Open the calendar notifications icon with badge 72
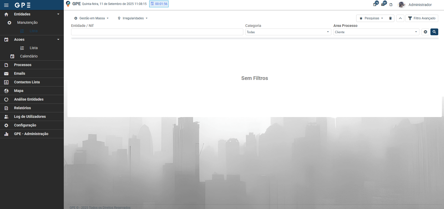The image size is (444, 209). pos(375,4)
